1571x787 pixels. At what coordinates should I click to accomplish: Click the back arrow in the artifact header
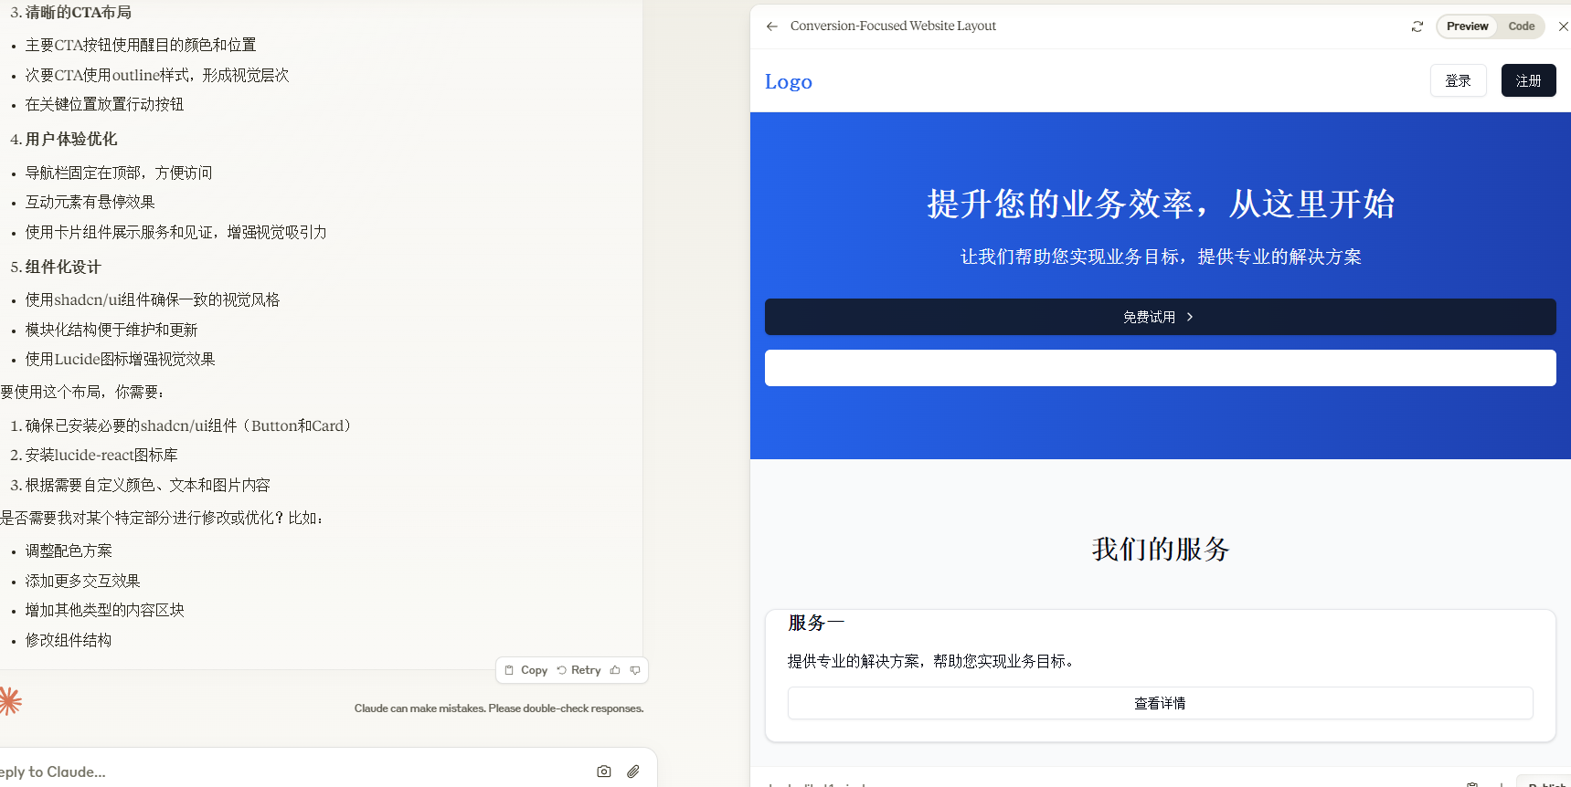[x=772, y=26]
